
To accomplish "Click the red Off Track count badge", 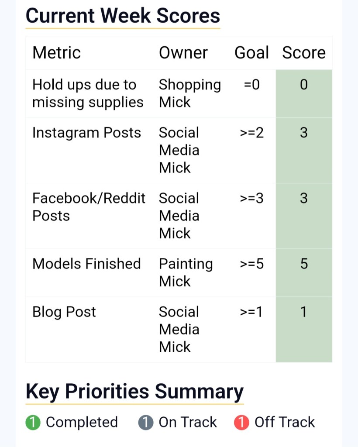I will point(241,423).
